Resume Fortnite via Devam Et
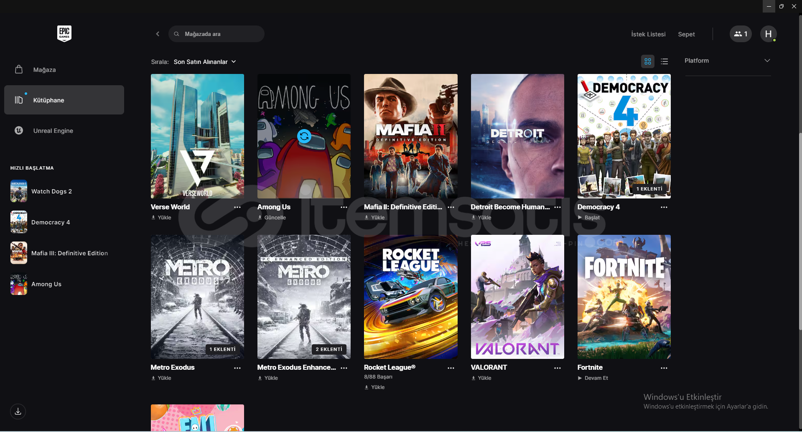Image resolution: width=802 pixels, height=432 pixels. tap(593, 378)
